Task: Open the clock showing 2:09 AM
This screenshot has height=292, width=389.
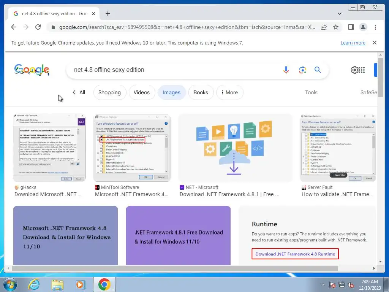Action: coord(370,285)
